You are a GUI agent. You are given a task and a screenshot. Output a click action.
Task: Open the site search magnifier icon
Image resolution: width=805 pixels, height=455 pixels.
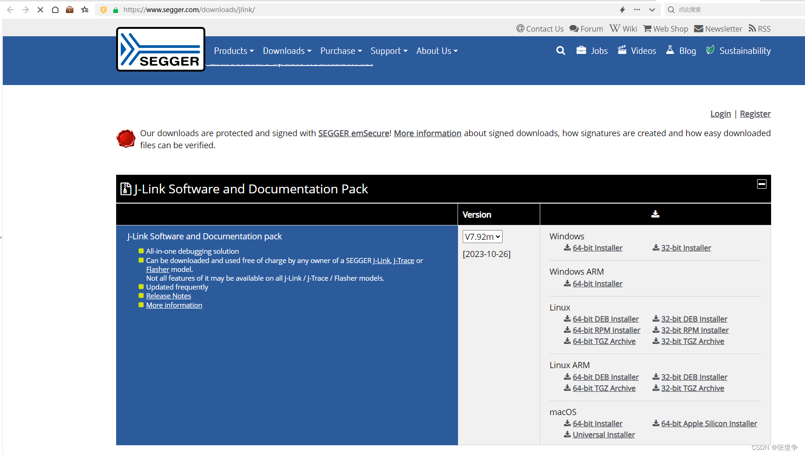561,51
